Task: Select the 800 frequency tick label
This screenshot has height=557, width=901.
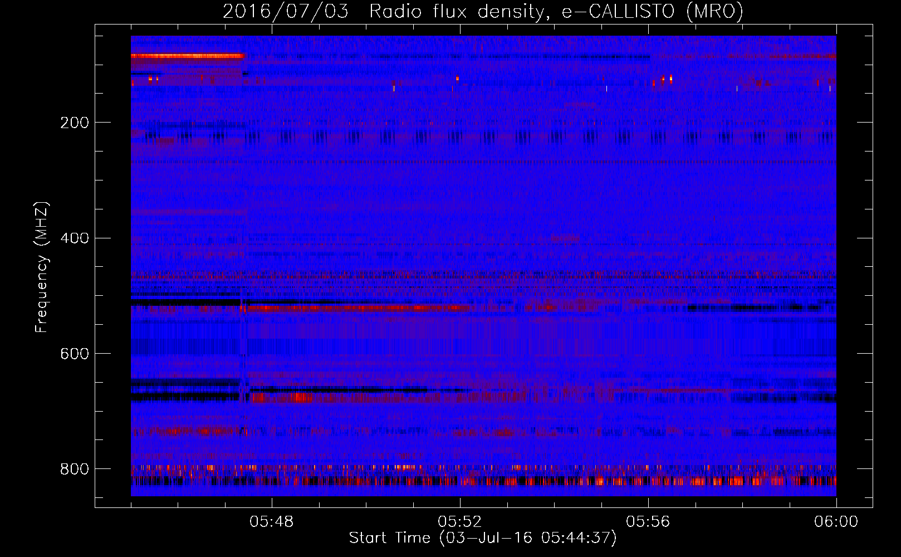Action: [75, 469]
